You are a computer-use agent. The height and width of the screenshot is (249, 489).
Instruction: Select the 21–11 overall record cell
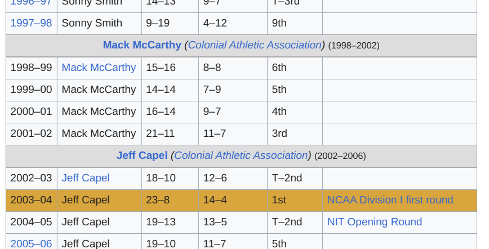pos(161,134)
